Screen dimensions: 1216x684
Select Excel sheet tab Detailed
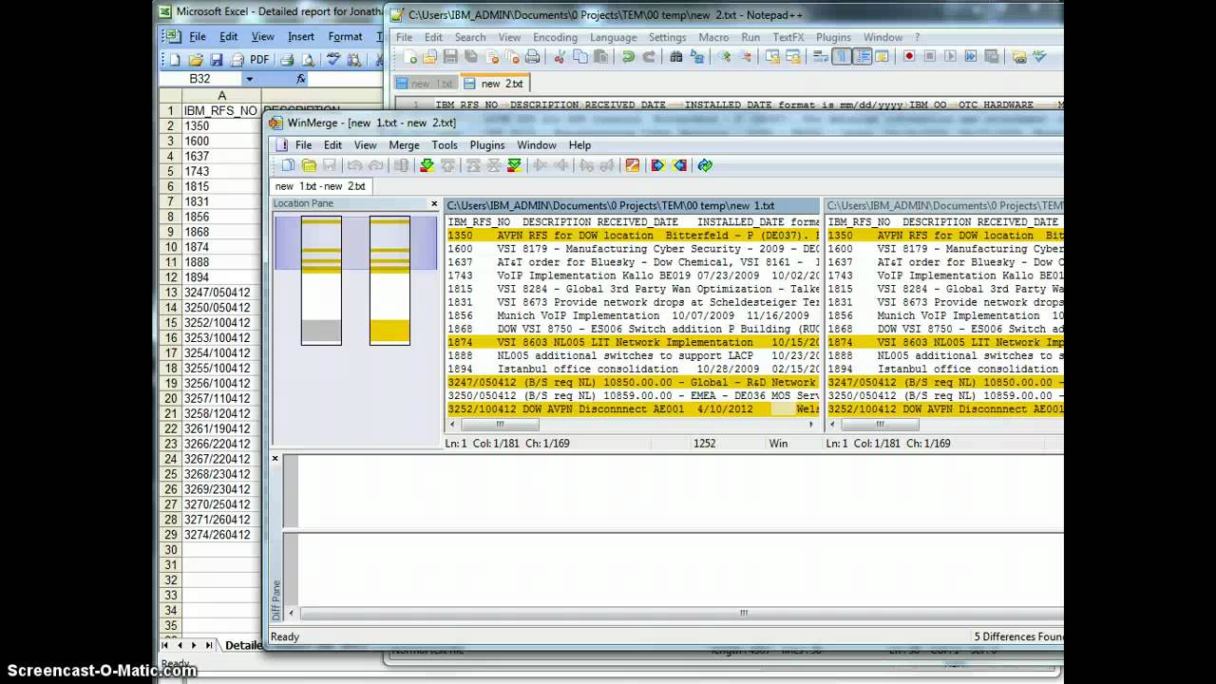(x=242, y=645)
